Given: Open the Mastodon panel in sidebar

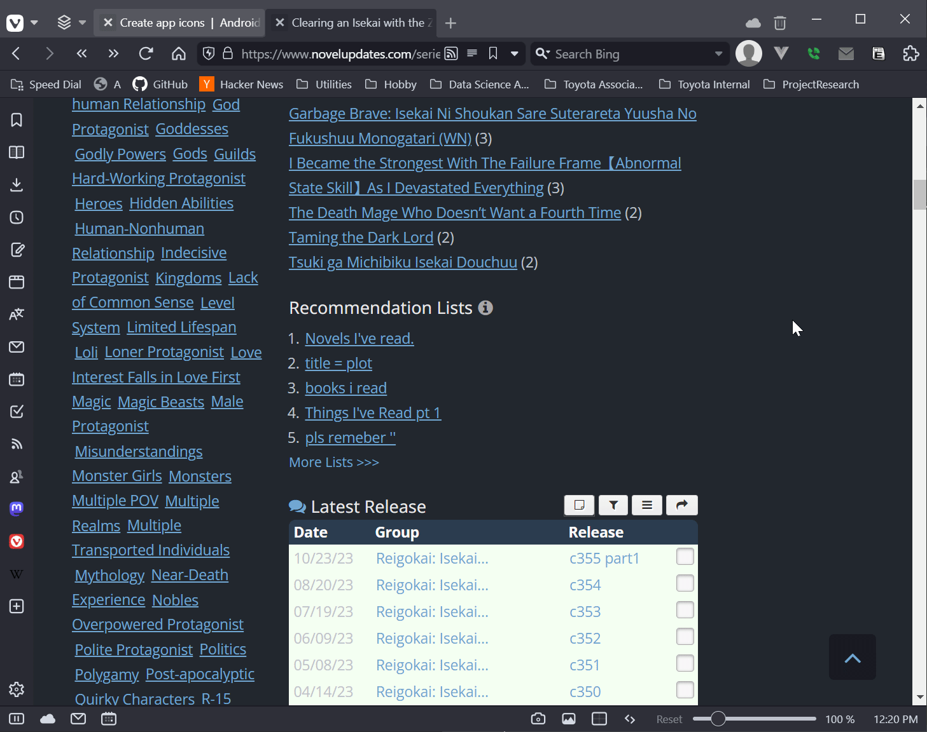Looking at the screenshot, I should point(17,508).
